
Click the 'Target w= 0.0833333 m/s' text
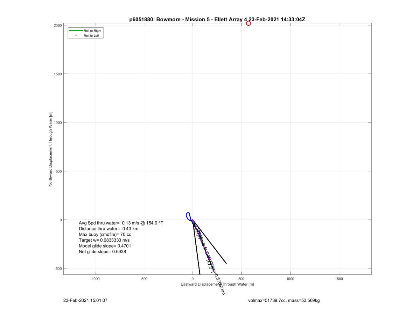pyautogui.click(x=104, y=240)
